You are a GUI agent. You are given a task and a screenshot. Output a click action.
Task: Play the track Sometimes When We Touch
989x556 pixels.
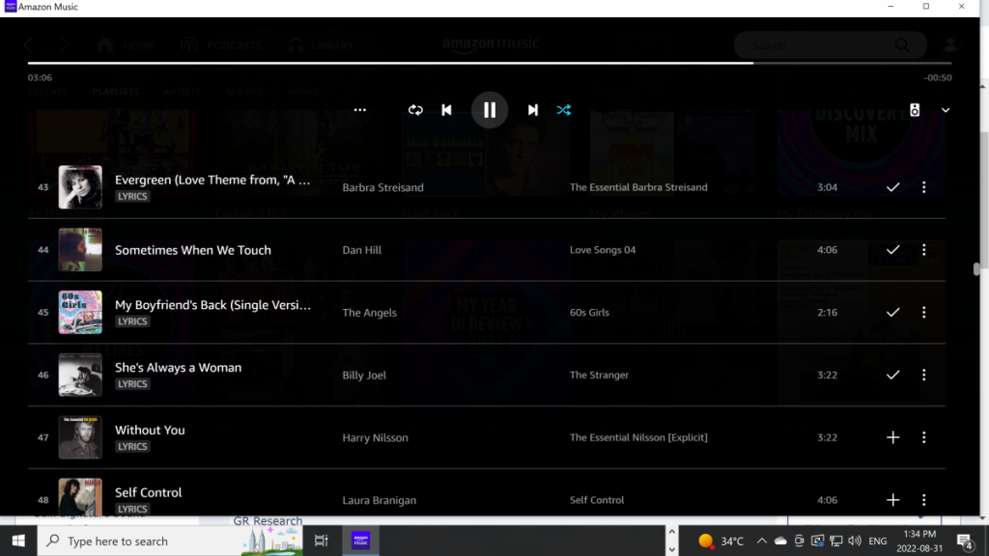point(193,250)
